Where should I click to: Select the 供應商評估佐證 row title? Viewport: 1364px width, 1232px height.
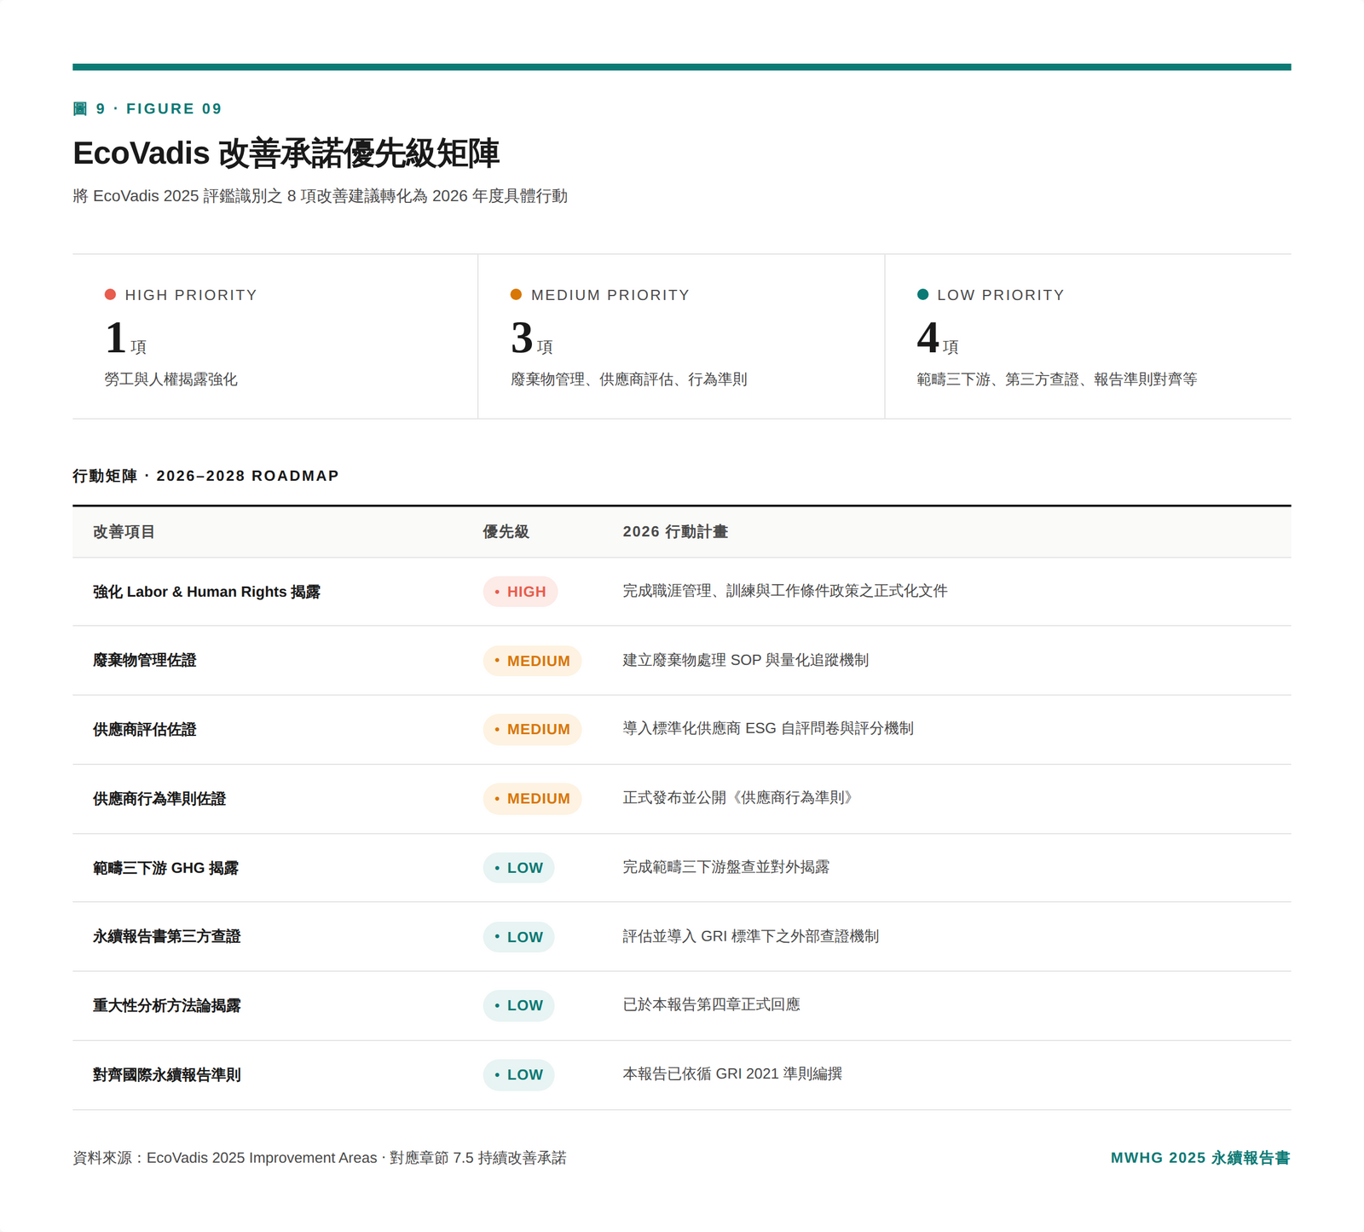pos(144,730)
